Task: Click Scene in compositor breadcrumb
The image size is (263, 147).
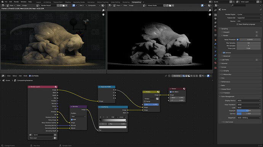Action: pos(8,80)
